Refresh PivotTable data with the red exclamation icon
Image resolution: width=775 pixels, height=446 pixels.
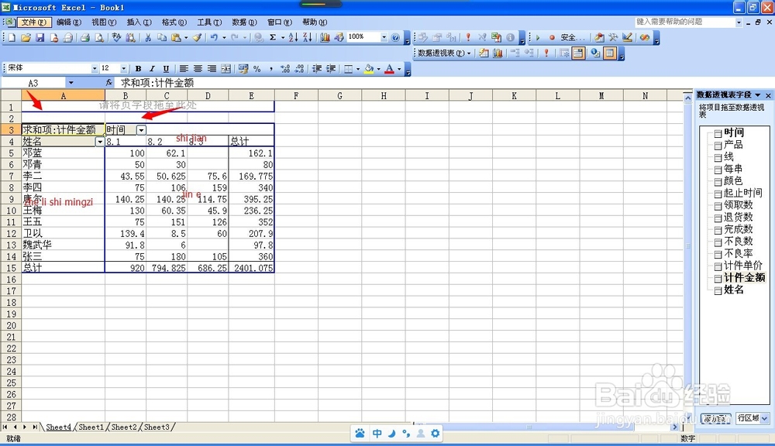pyautogui.click(x=546, y=53)
